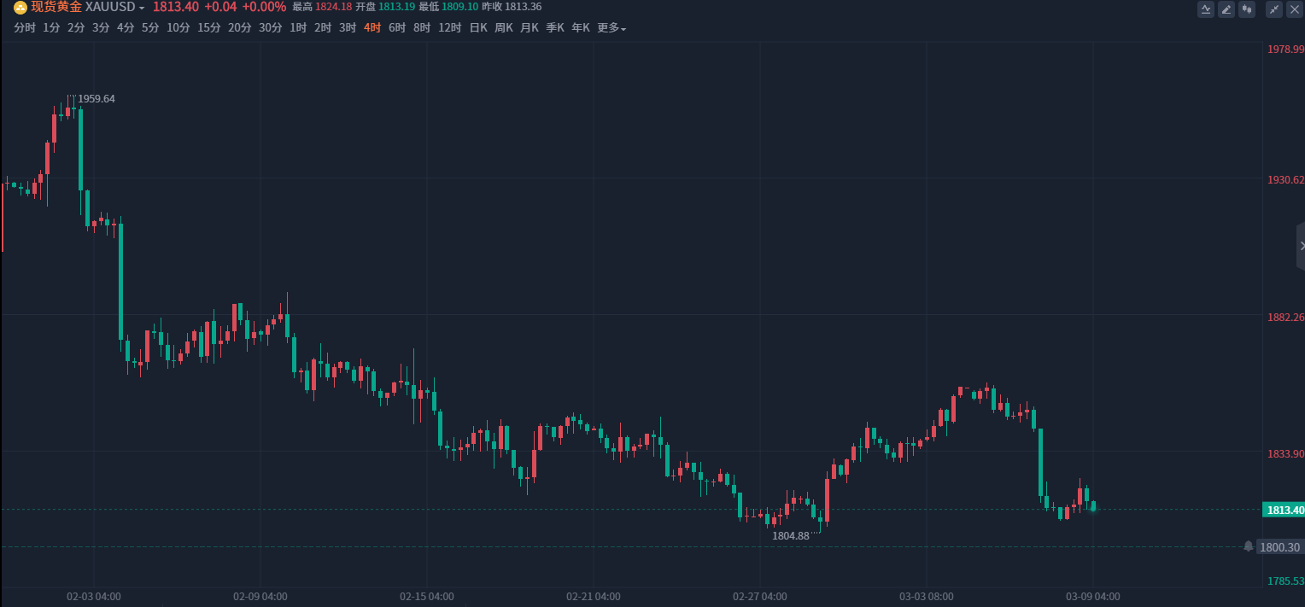
Task: Open the candlestick chart style icon
Action: coord(1247,9)
